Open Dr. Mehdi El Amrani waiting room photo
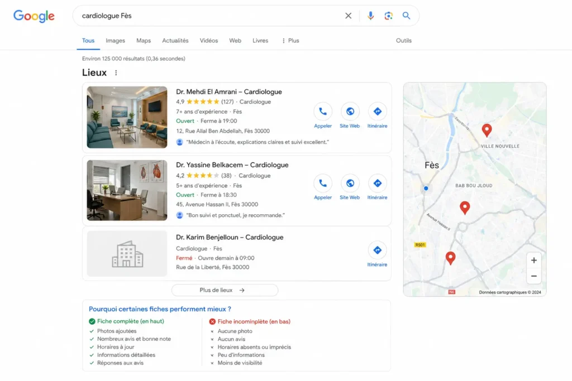Image resolution: width=572 pixels, height=381 pixels. (127, 117)
